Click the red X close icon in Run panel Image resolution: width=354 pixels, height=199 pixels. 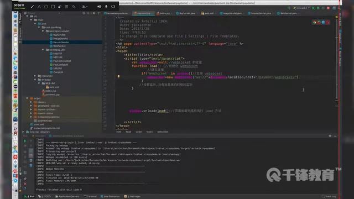[x=25, y=184]
